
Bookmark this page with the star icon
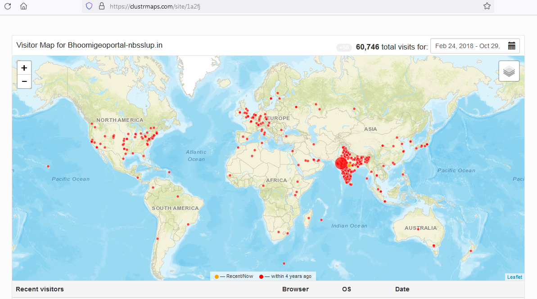pyautogui.click(x=487, y=6)
